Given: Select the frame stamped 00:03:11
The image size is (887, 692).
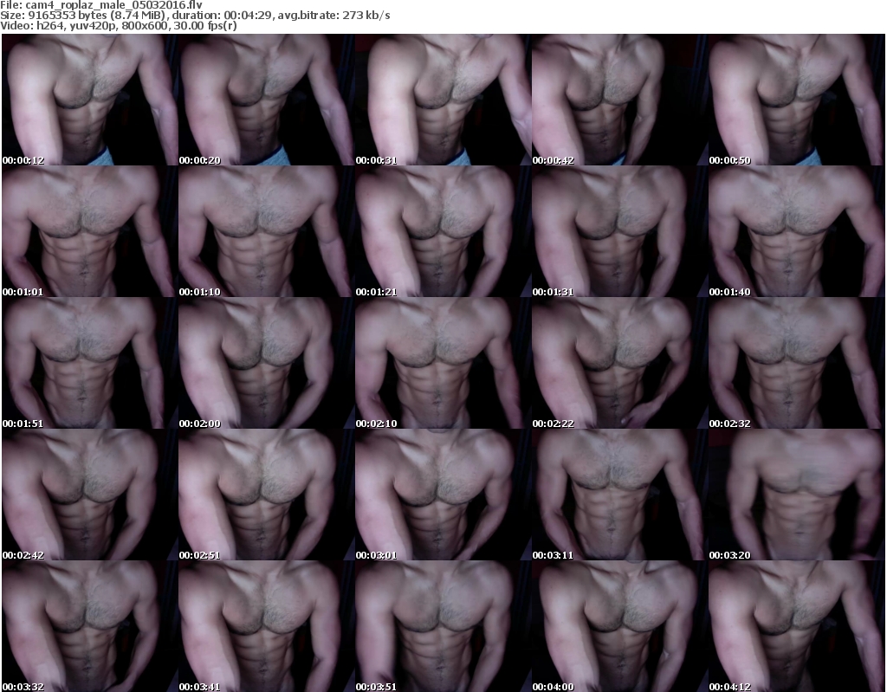Looking at the screenshot, I should click(x=619, y=495).
